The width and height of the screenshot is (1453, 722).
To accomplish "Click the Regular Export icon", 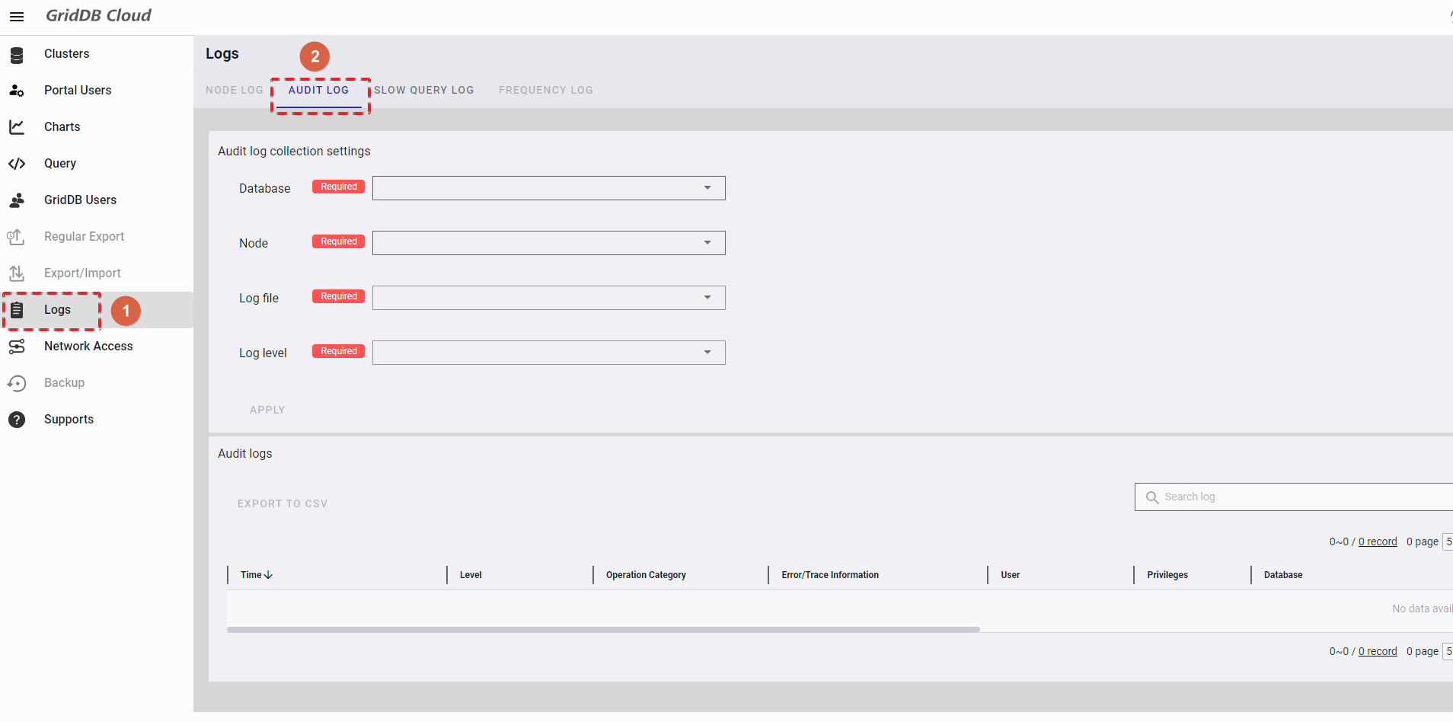I will tap(17, 237).
